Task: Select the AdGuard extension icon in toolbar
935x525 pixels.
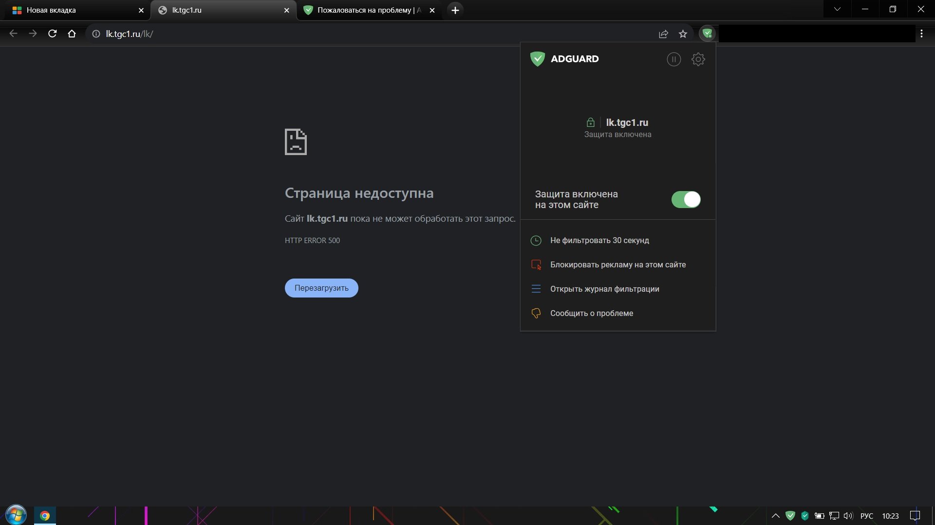Action: click(x=708, y=34)
